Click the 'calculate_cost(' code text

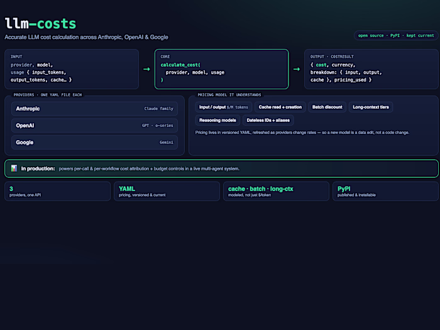point(180,65)
